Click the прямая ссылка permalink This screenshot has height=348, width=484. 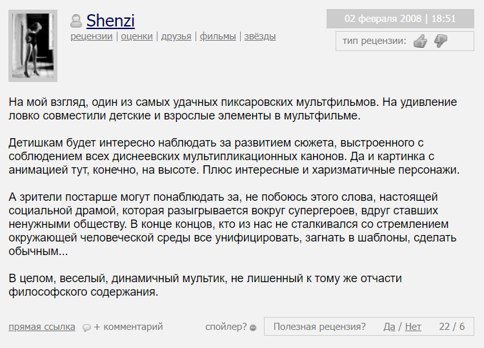click(x=42, y=327)
